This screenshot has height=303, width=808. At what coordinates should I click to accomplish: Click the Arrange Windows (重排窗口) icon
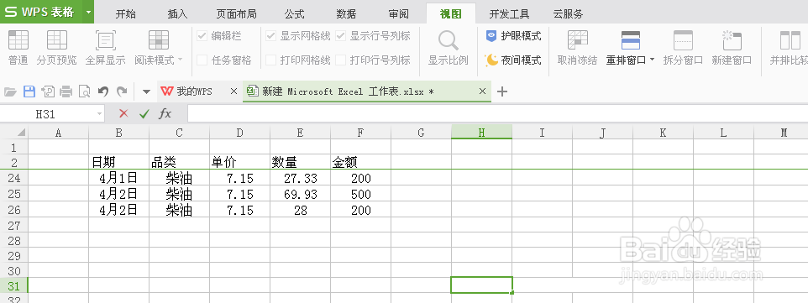(x=631, y=40)
